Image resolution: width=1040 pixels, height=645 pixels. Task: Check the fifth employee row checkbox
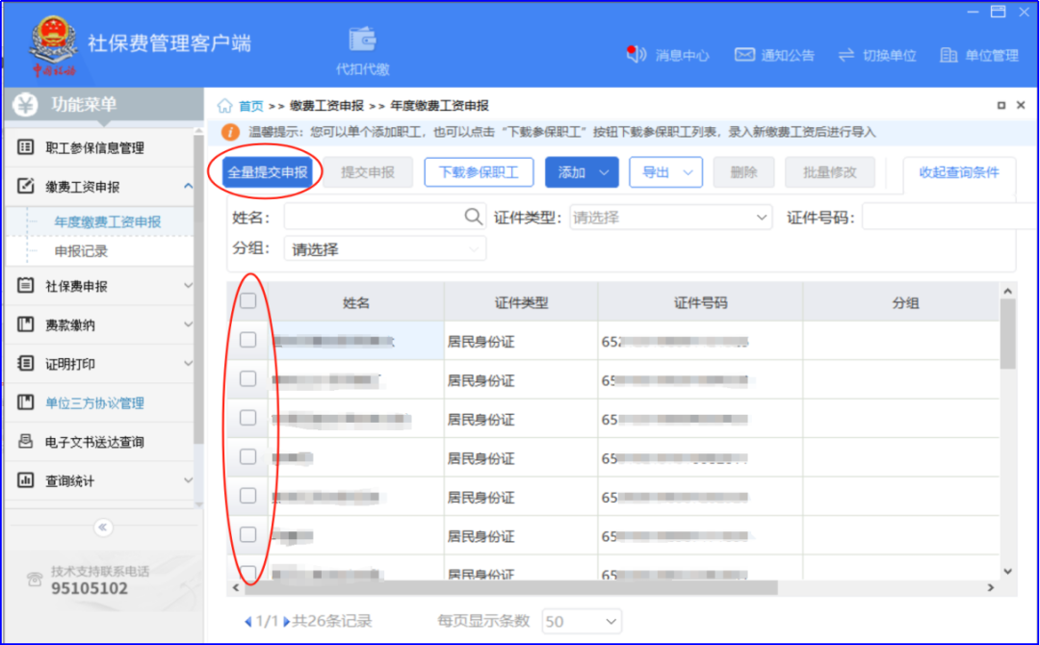[248, 496]
